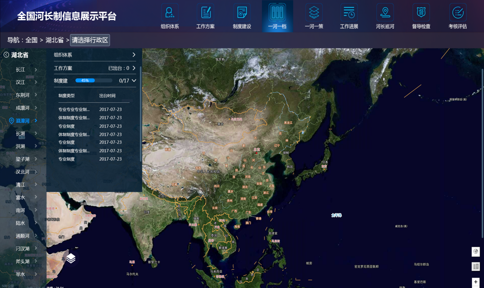This screenshot has width=484, height=288.
Task: Click the 湖北省 sidebar heading
Action: [20, 55]
